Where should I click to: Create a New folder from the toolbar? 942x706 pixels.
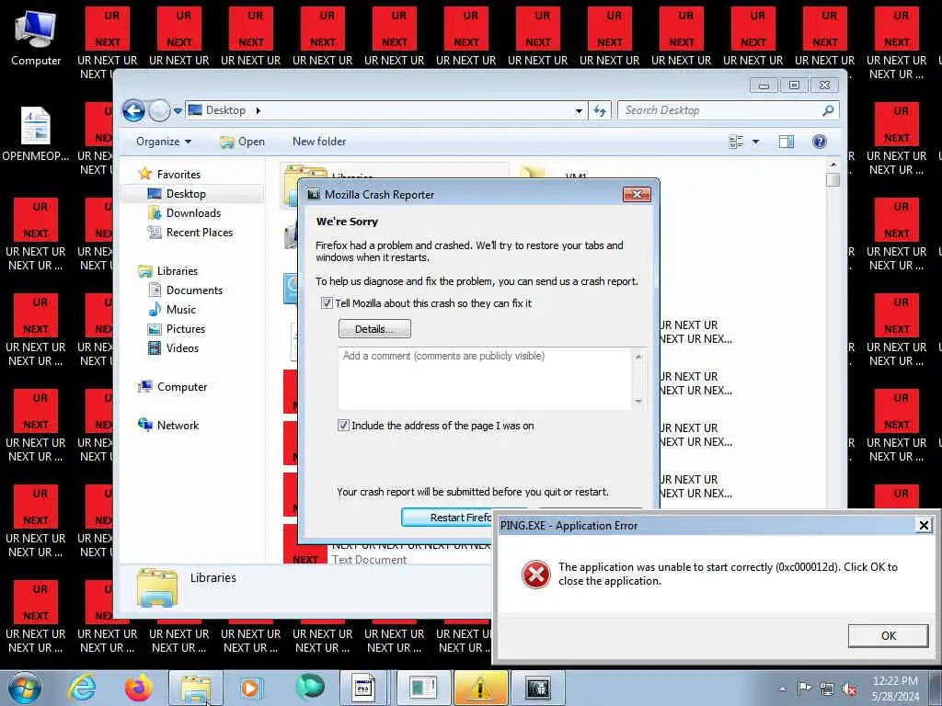[319, 142]
